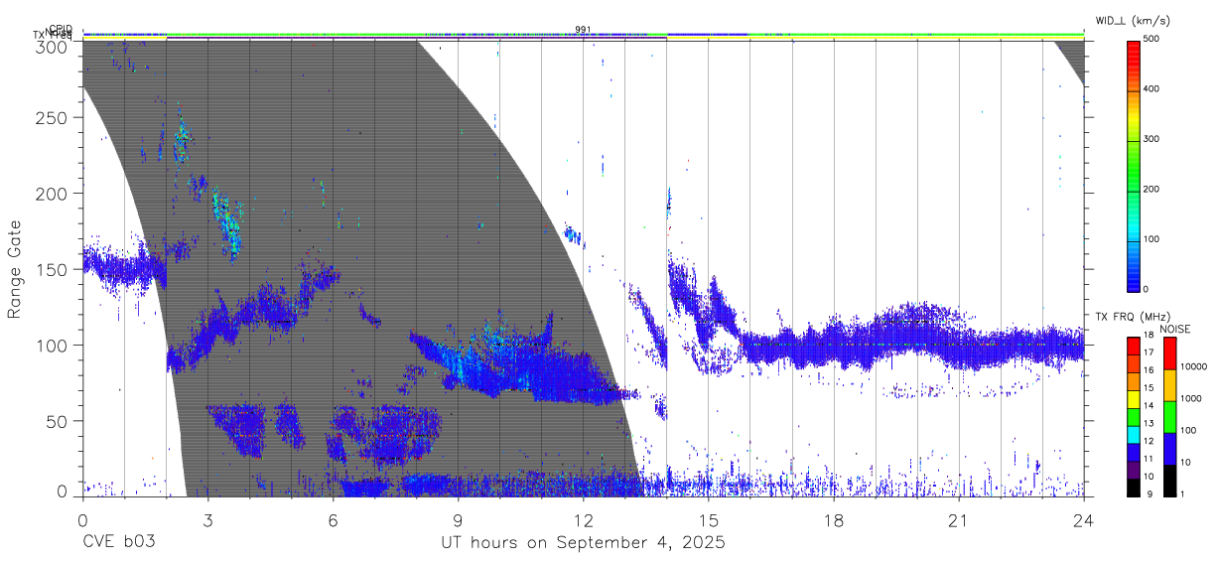Click the '400' label on WID colorbar

pos(1151,89)
